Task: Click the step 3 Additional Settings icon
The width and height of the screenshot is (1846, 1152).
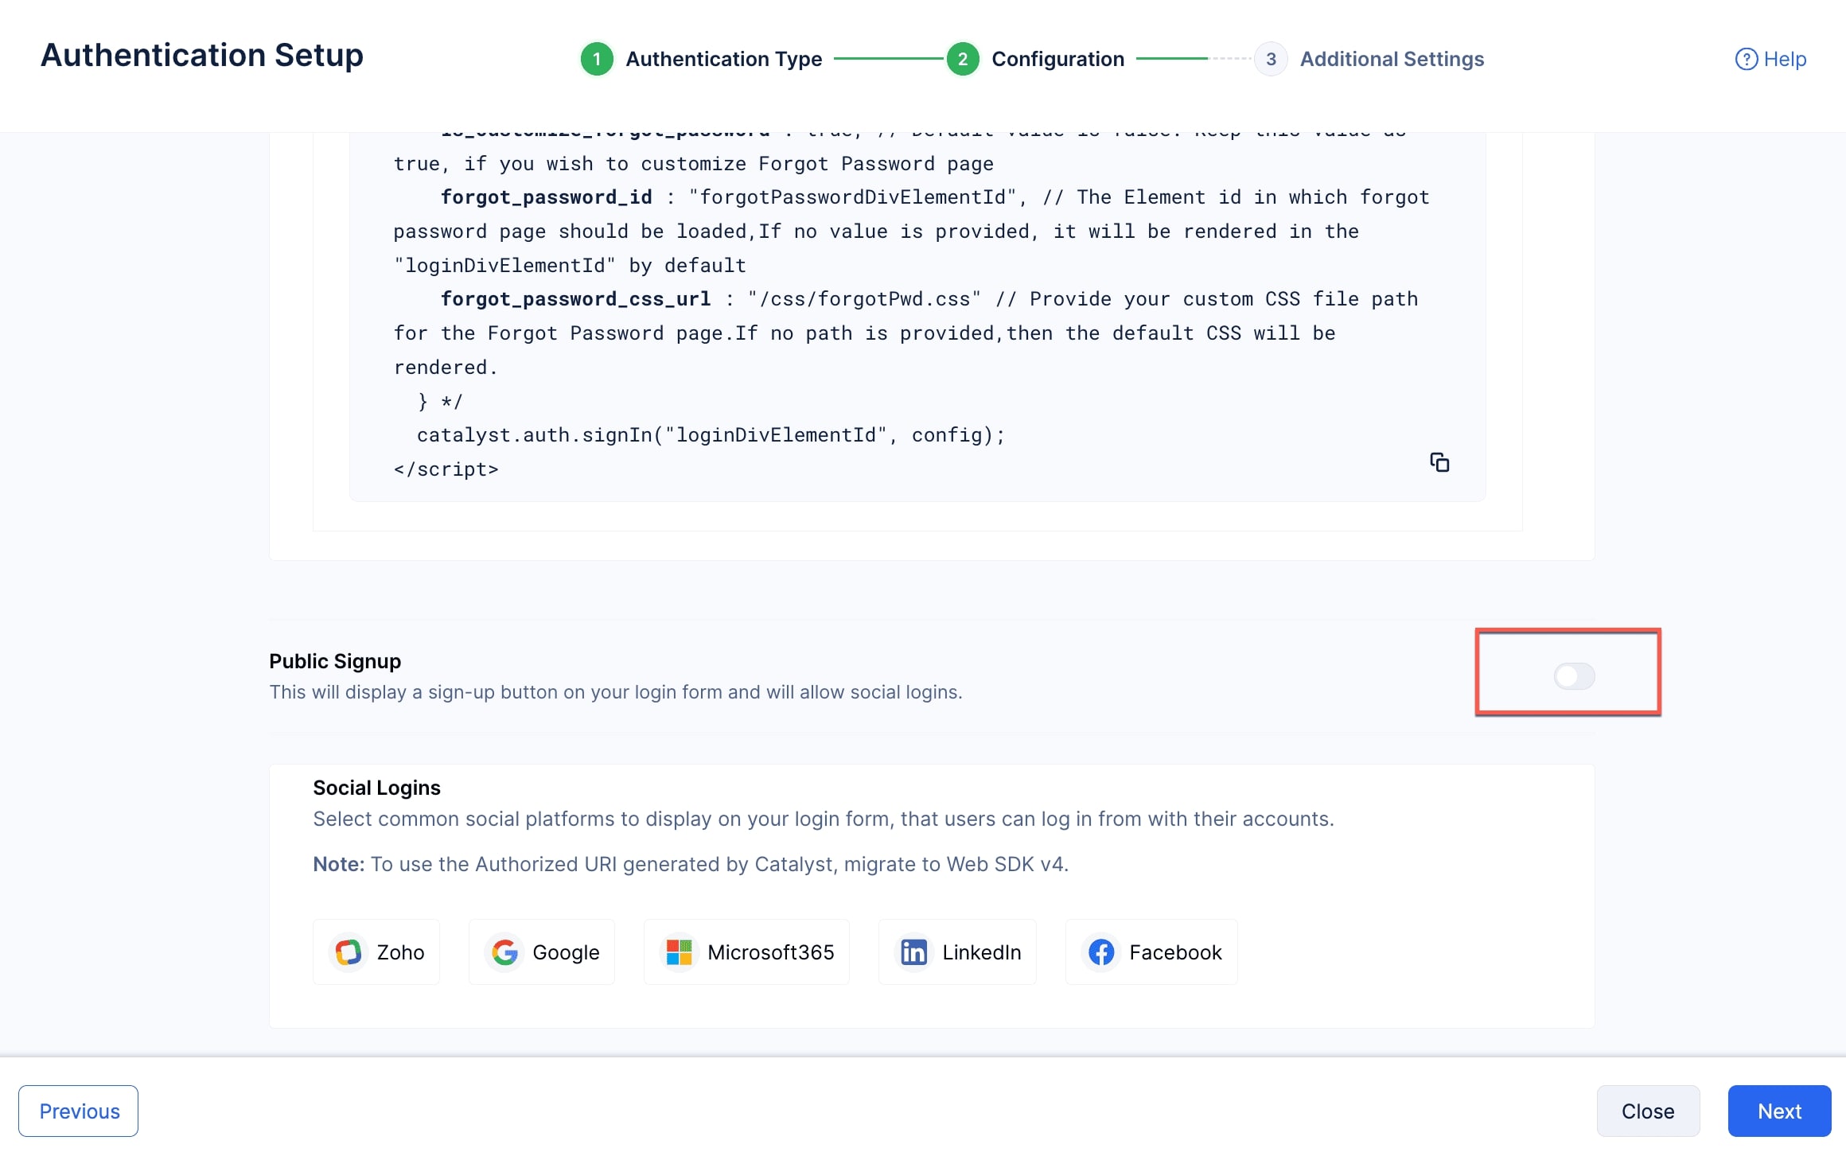Action: coord(1268,57)
